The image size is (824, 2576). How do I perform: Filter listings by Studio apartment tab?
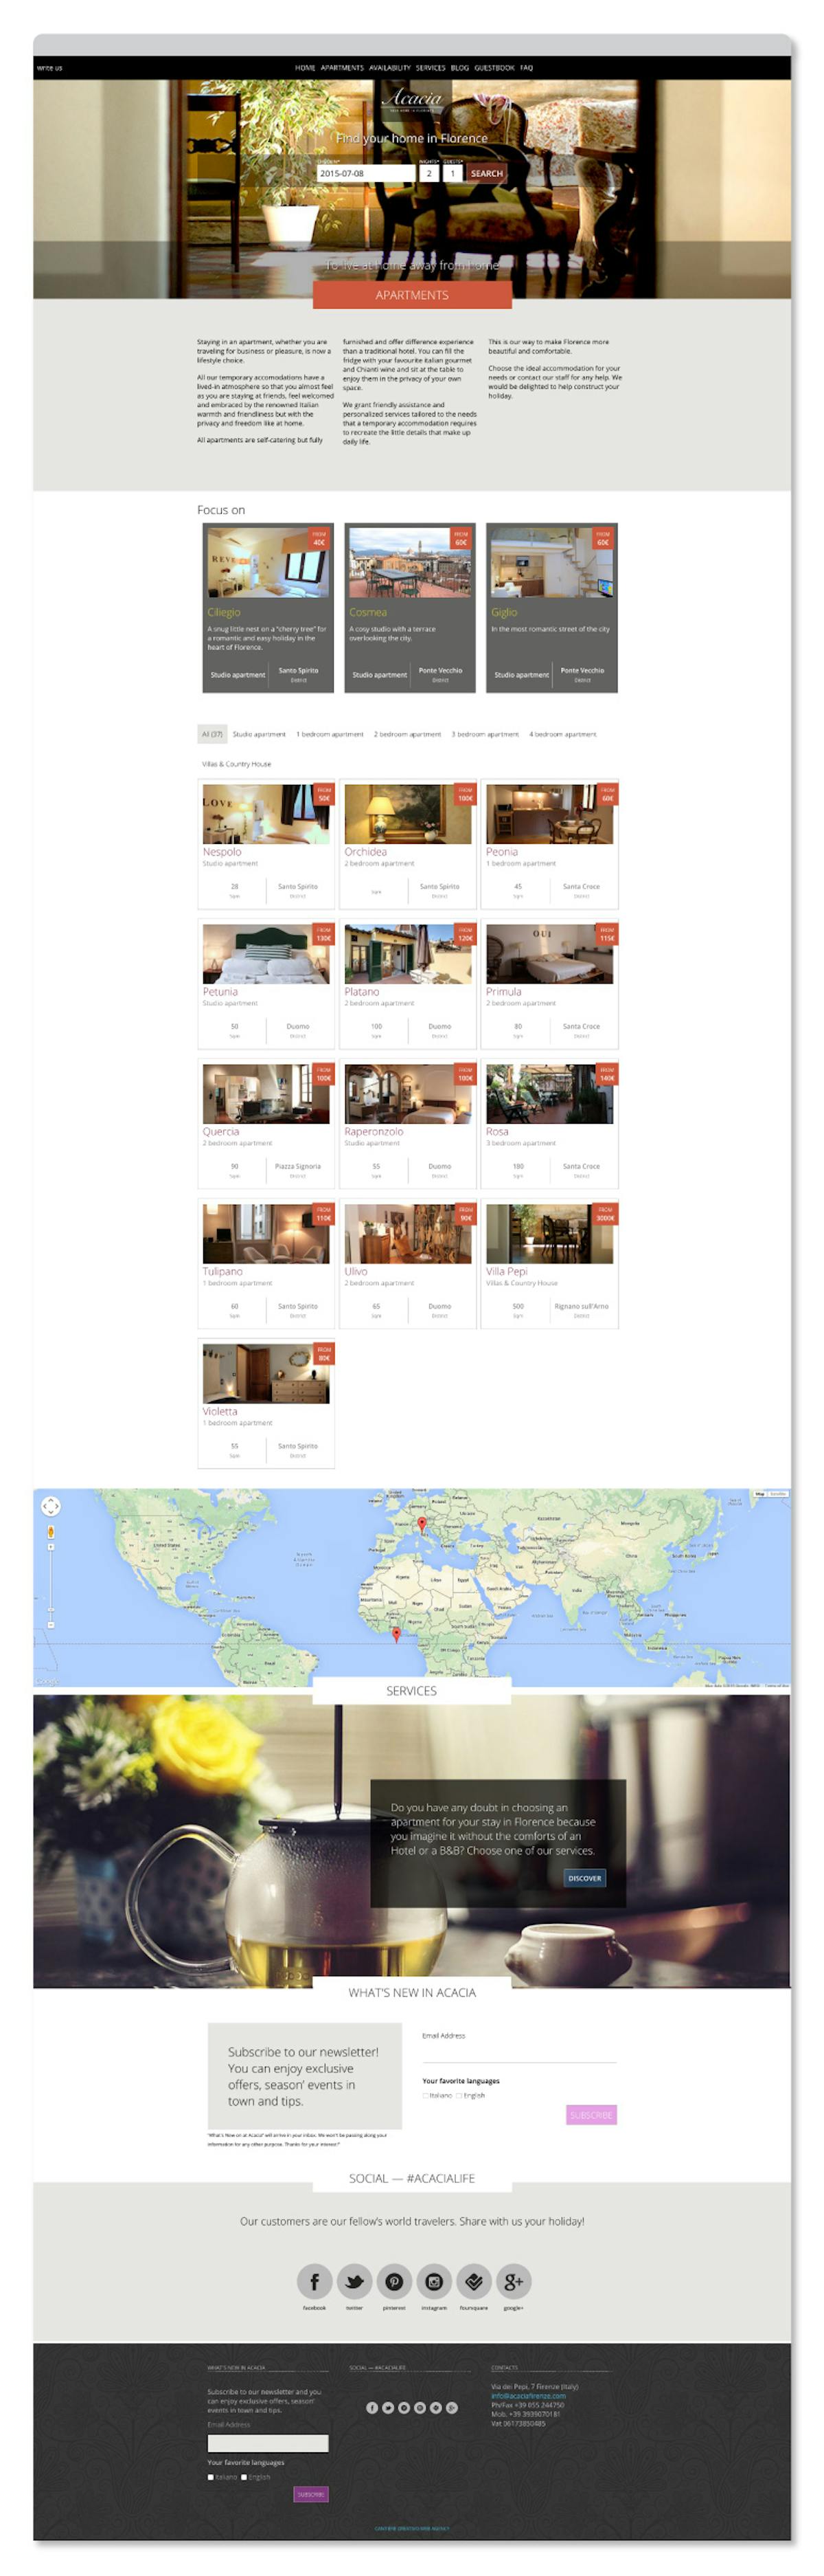(259, 734)
